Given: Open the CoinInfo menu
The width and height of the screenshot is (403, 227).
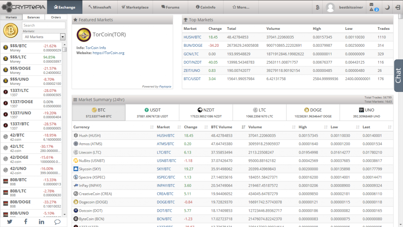Looking at the screenshot, I should pyautogui.click(x=205, y=7).
